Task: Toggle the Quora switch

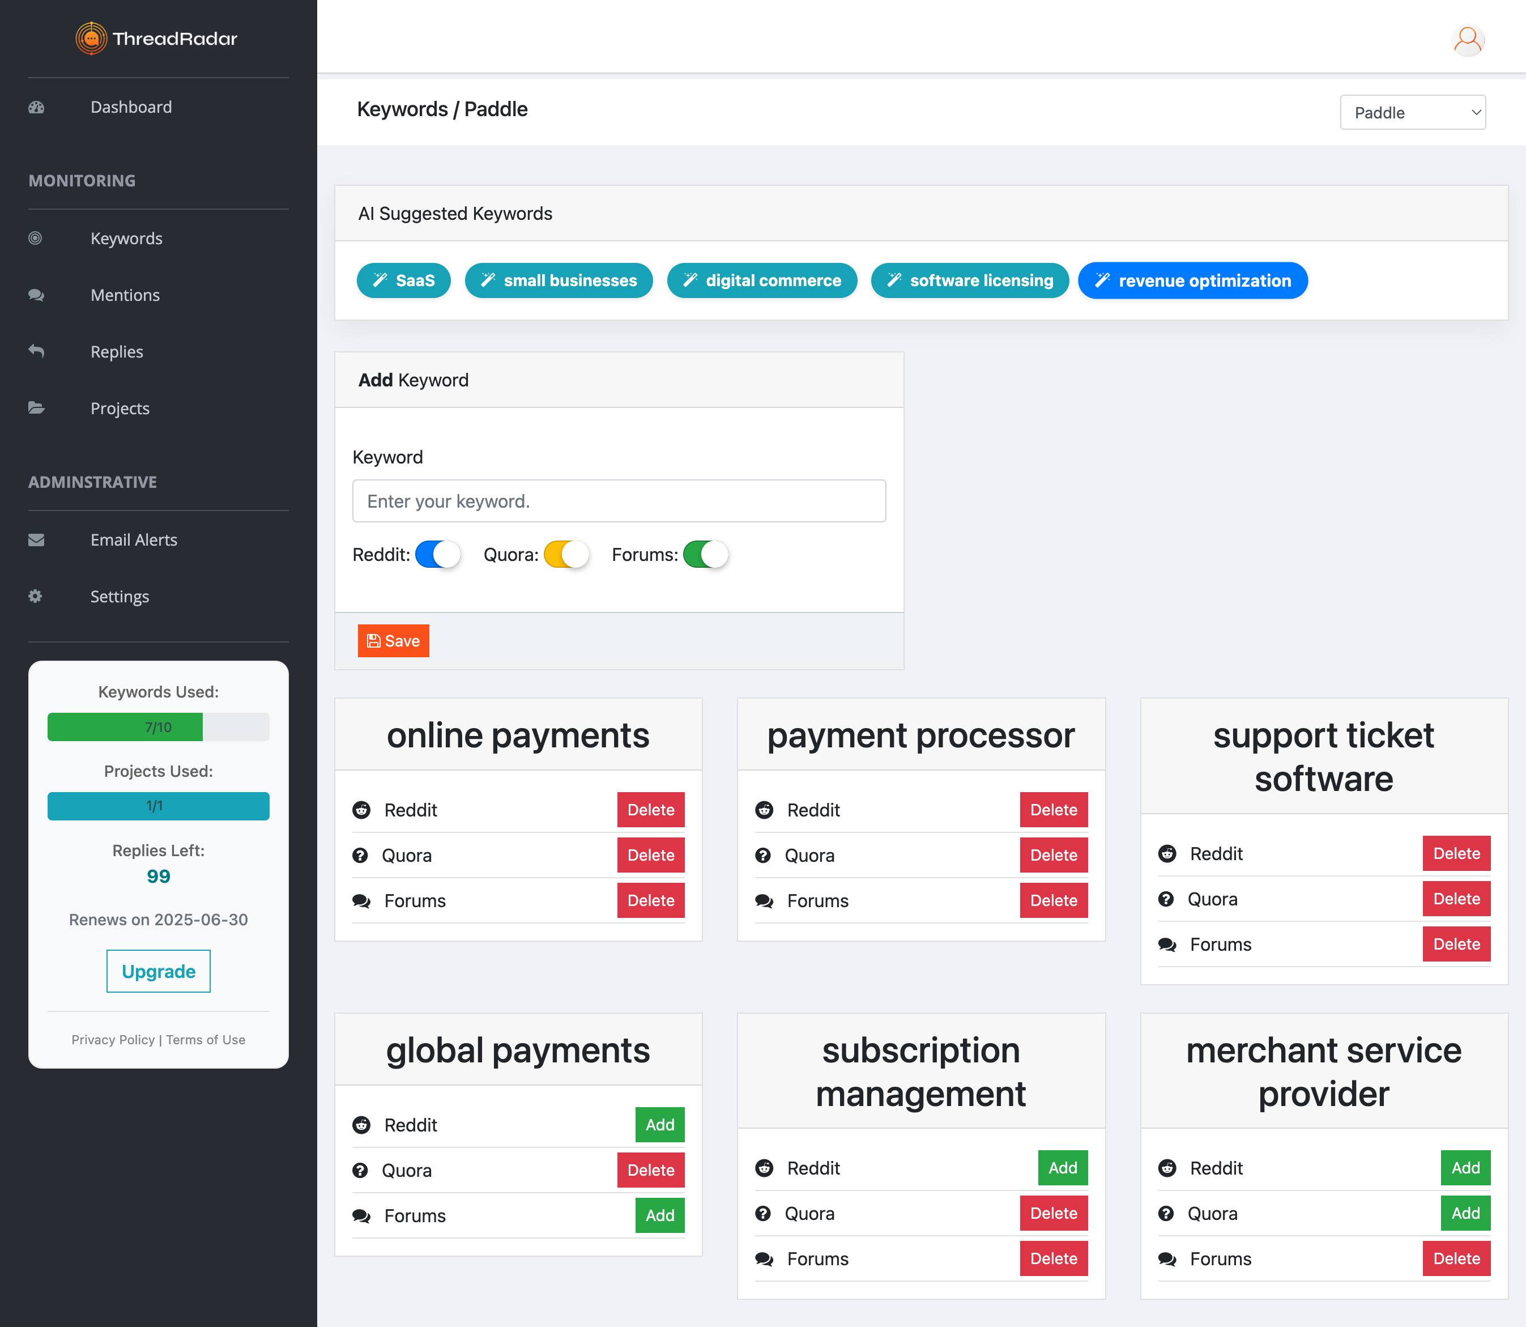Action: pos(566,555)
